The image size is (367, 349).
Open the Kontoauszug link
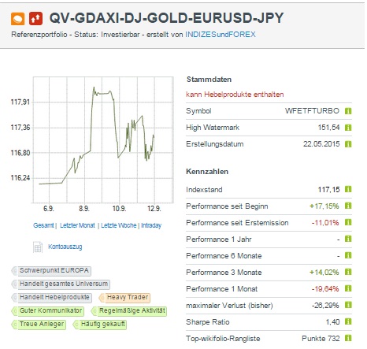pyautogui.click(x=65, y=247)
